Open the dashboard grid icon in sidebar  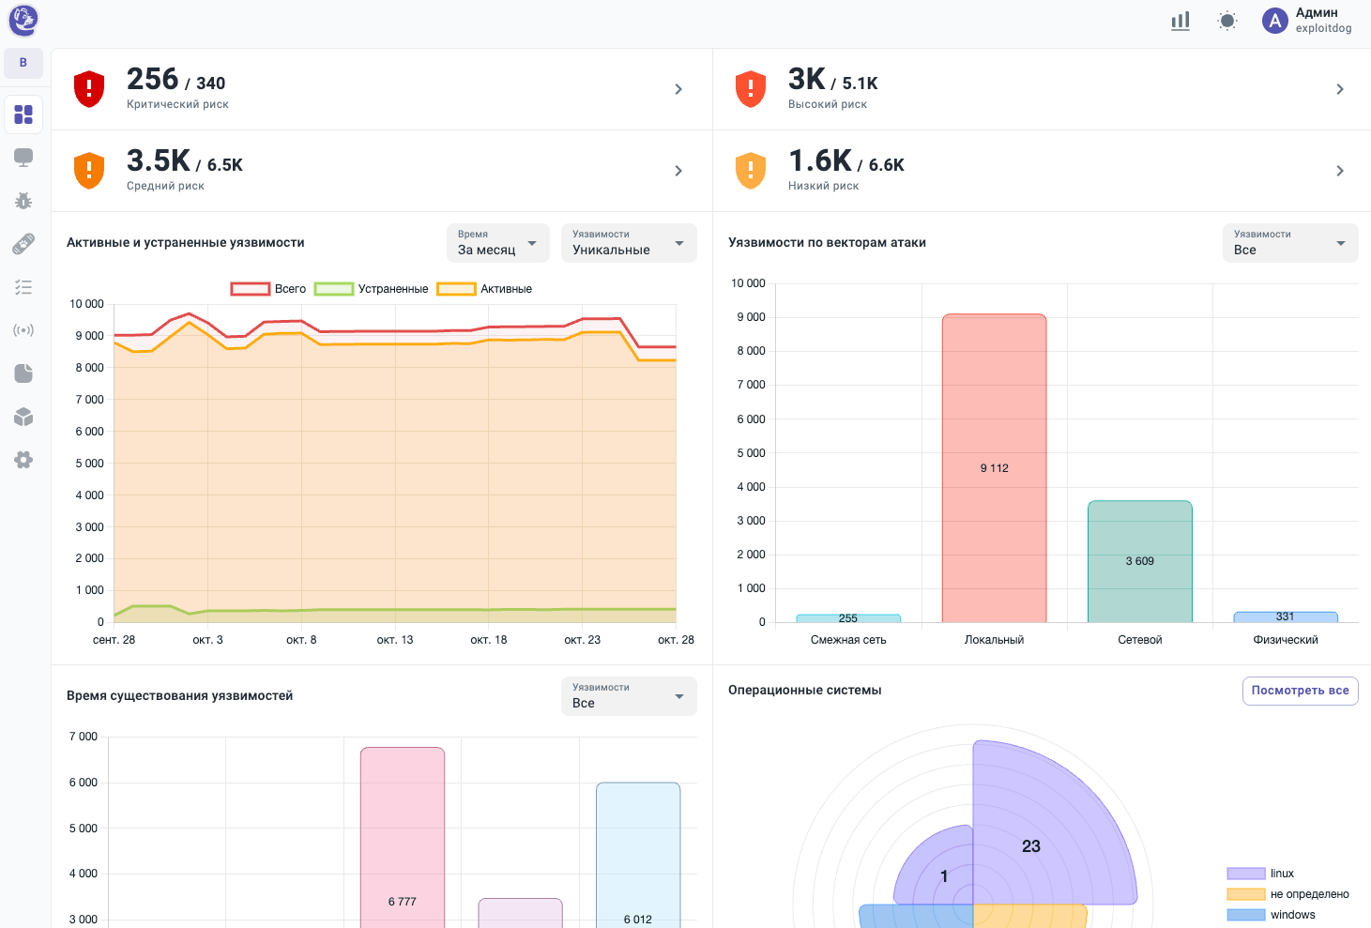[23, 114]
